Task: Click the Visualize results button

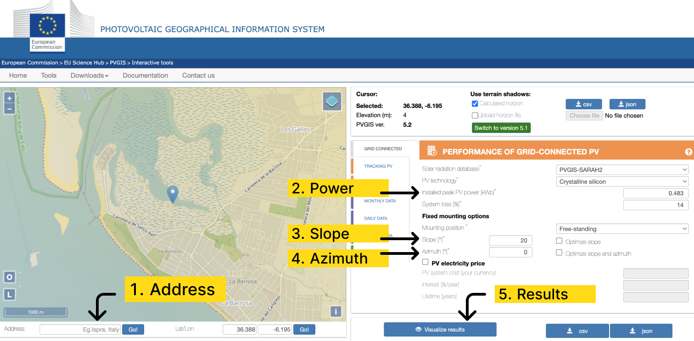Action: [440, 329]
